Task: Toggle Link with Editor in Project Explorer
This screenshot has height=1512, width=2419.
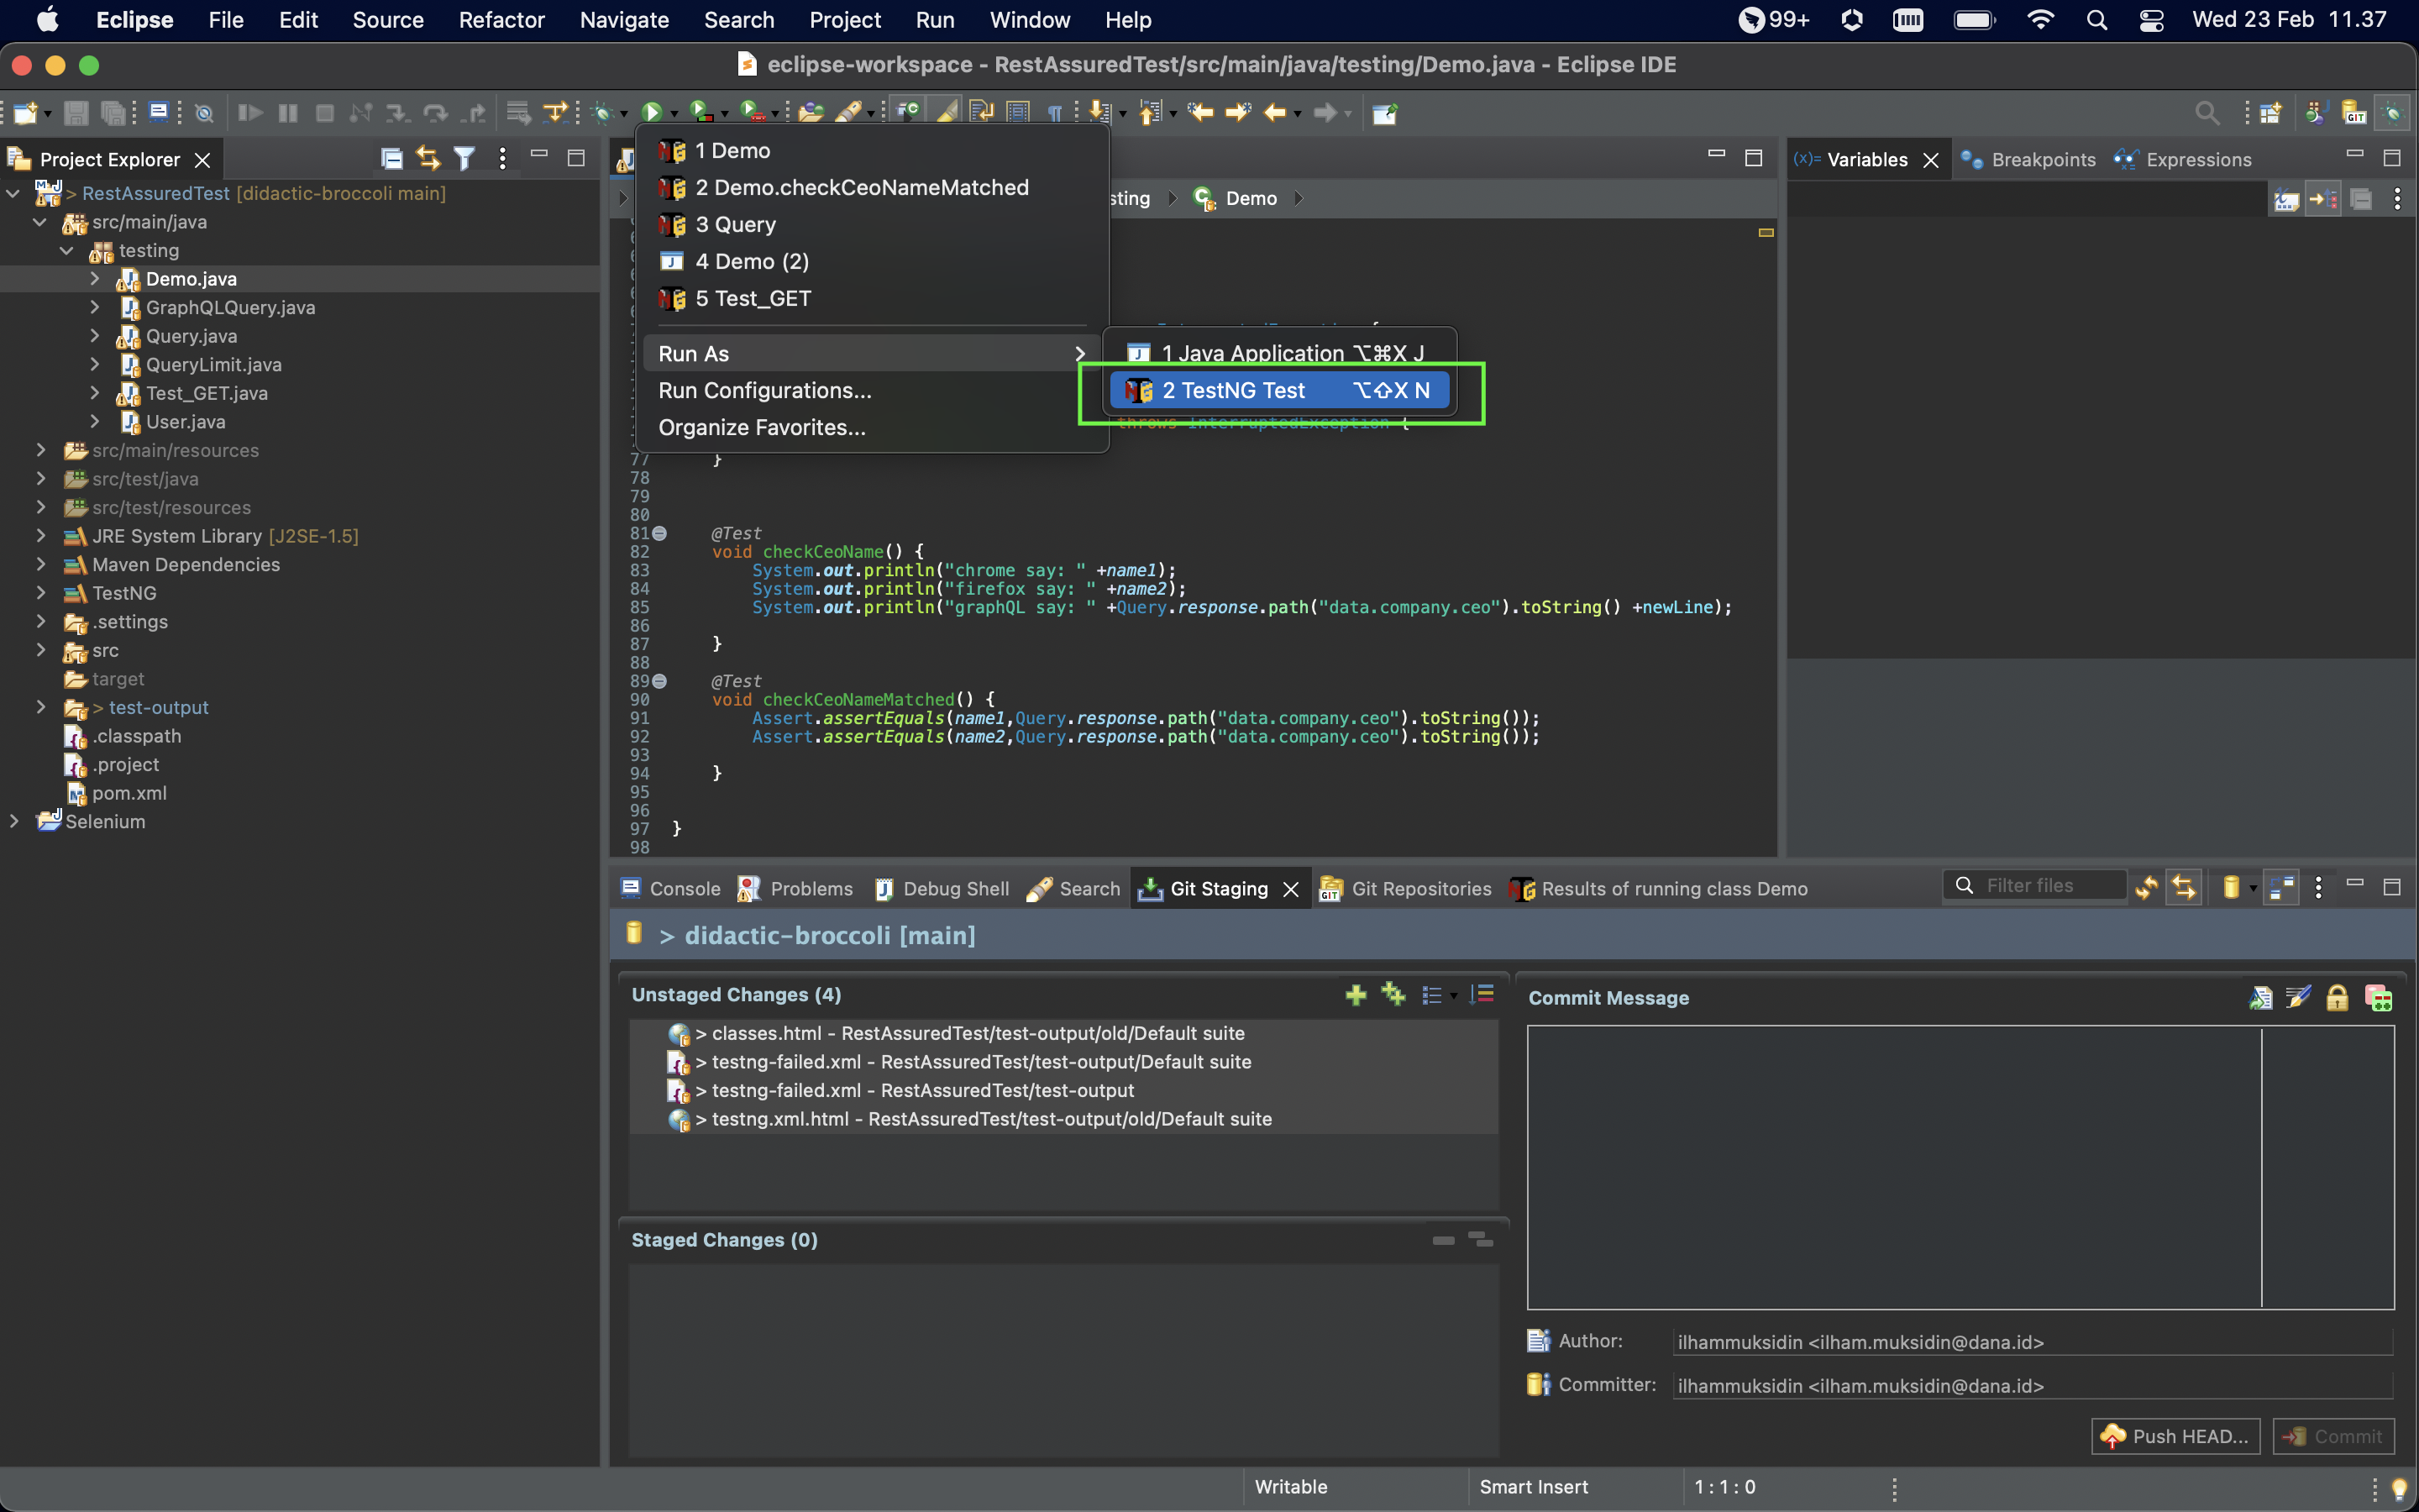Action: pyautogui.click(x=427, y=158)
